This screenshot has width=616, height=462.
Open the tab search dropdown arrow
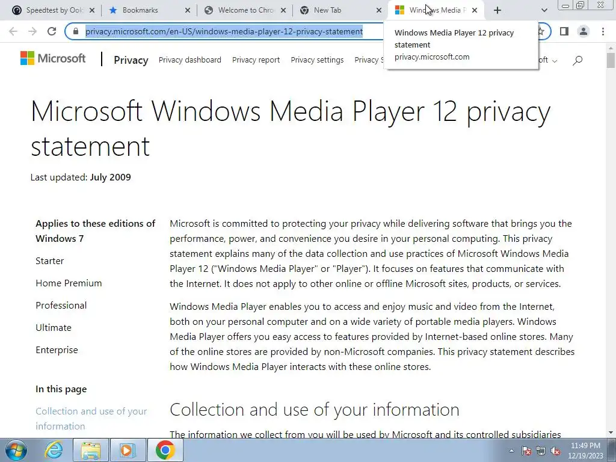[x=544, y=11]
